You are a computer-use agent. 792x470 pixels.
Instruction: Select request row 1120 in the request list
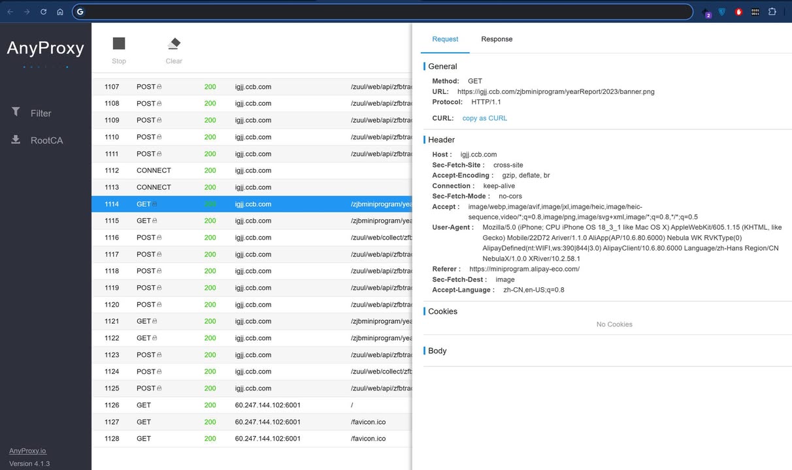(x=261, y=304)
